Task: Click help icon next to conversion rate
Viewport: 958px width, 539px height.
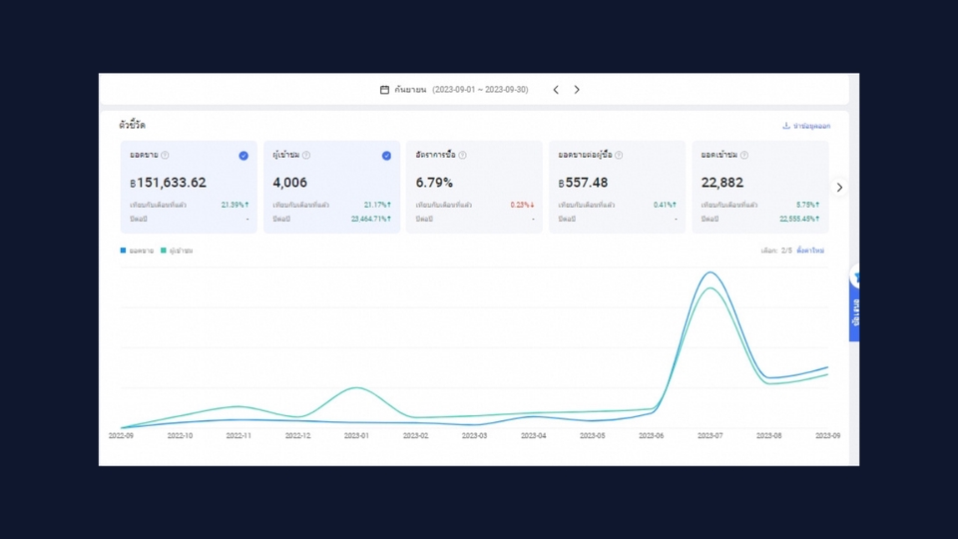Action: click(462, 156)
